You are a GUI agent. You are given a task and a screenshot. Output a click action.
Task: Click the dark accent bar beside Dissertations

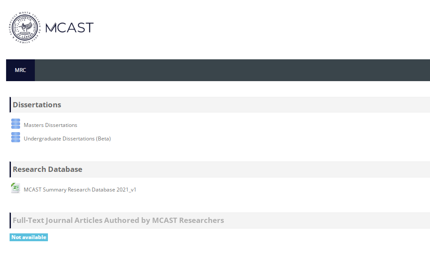coord(10,105)
